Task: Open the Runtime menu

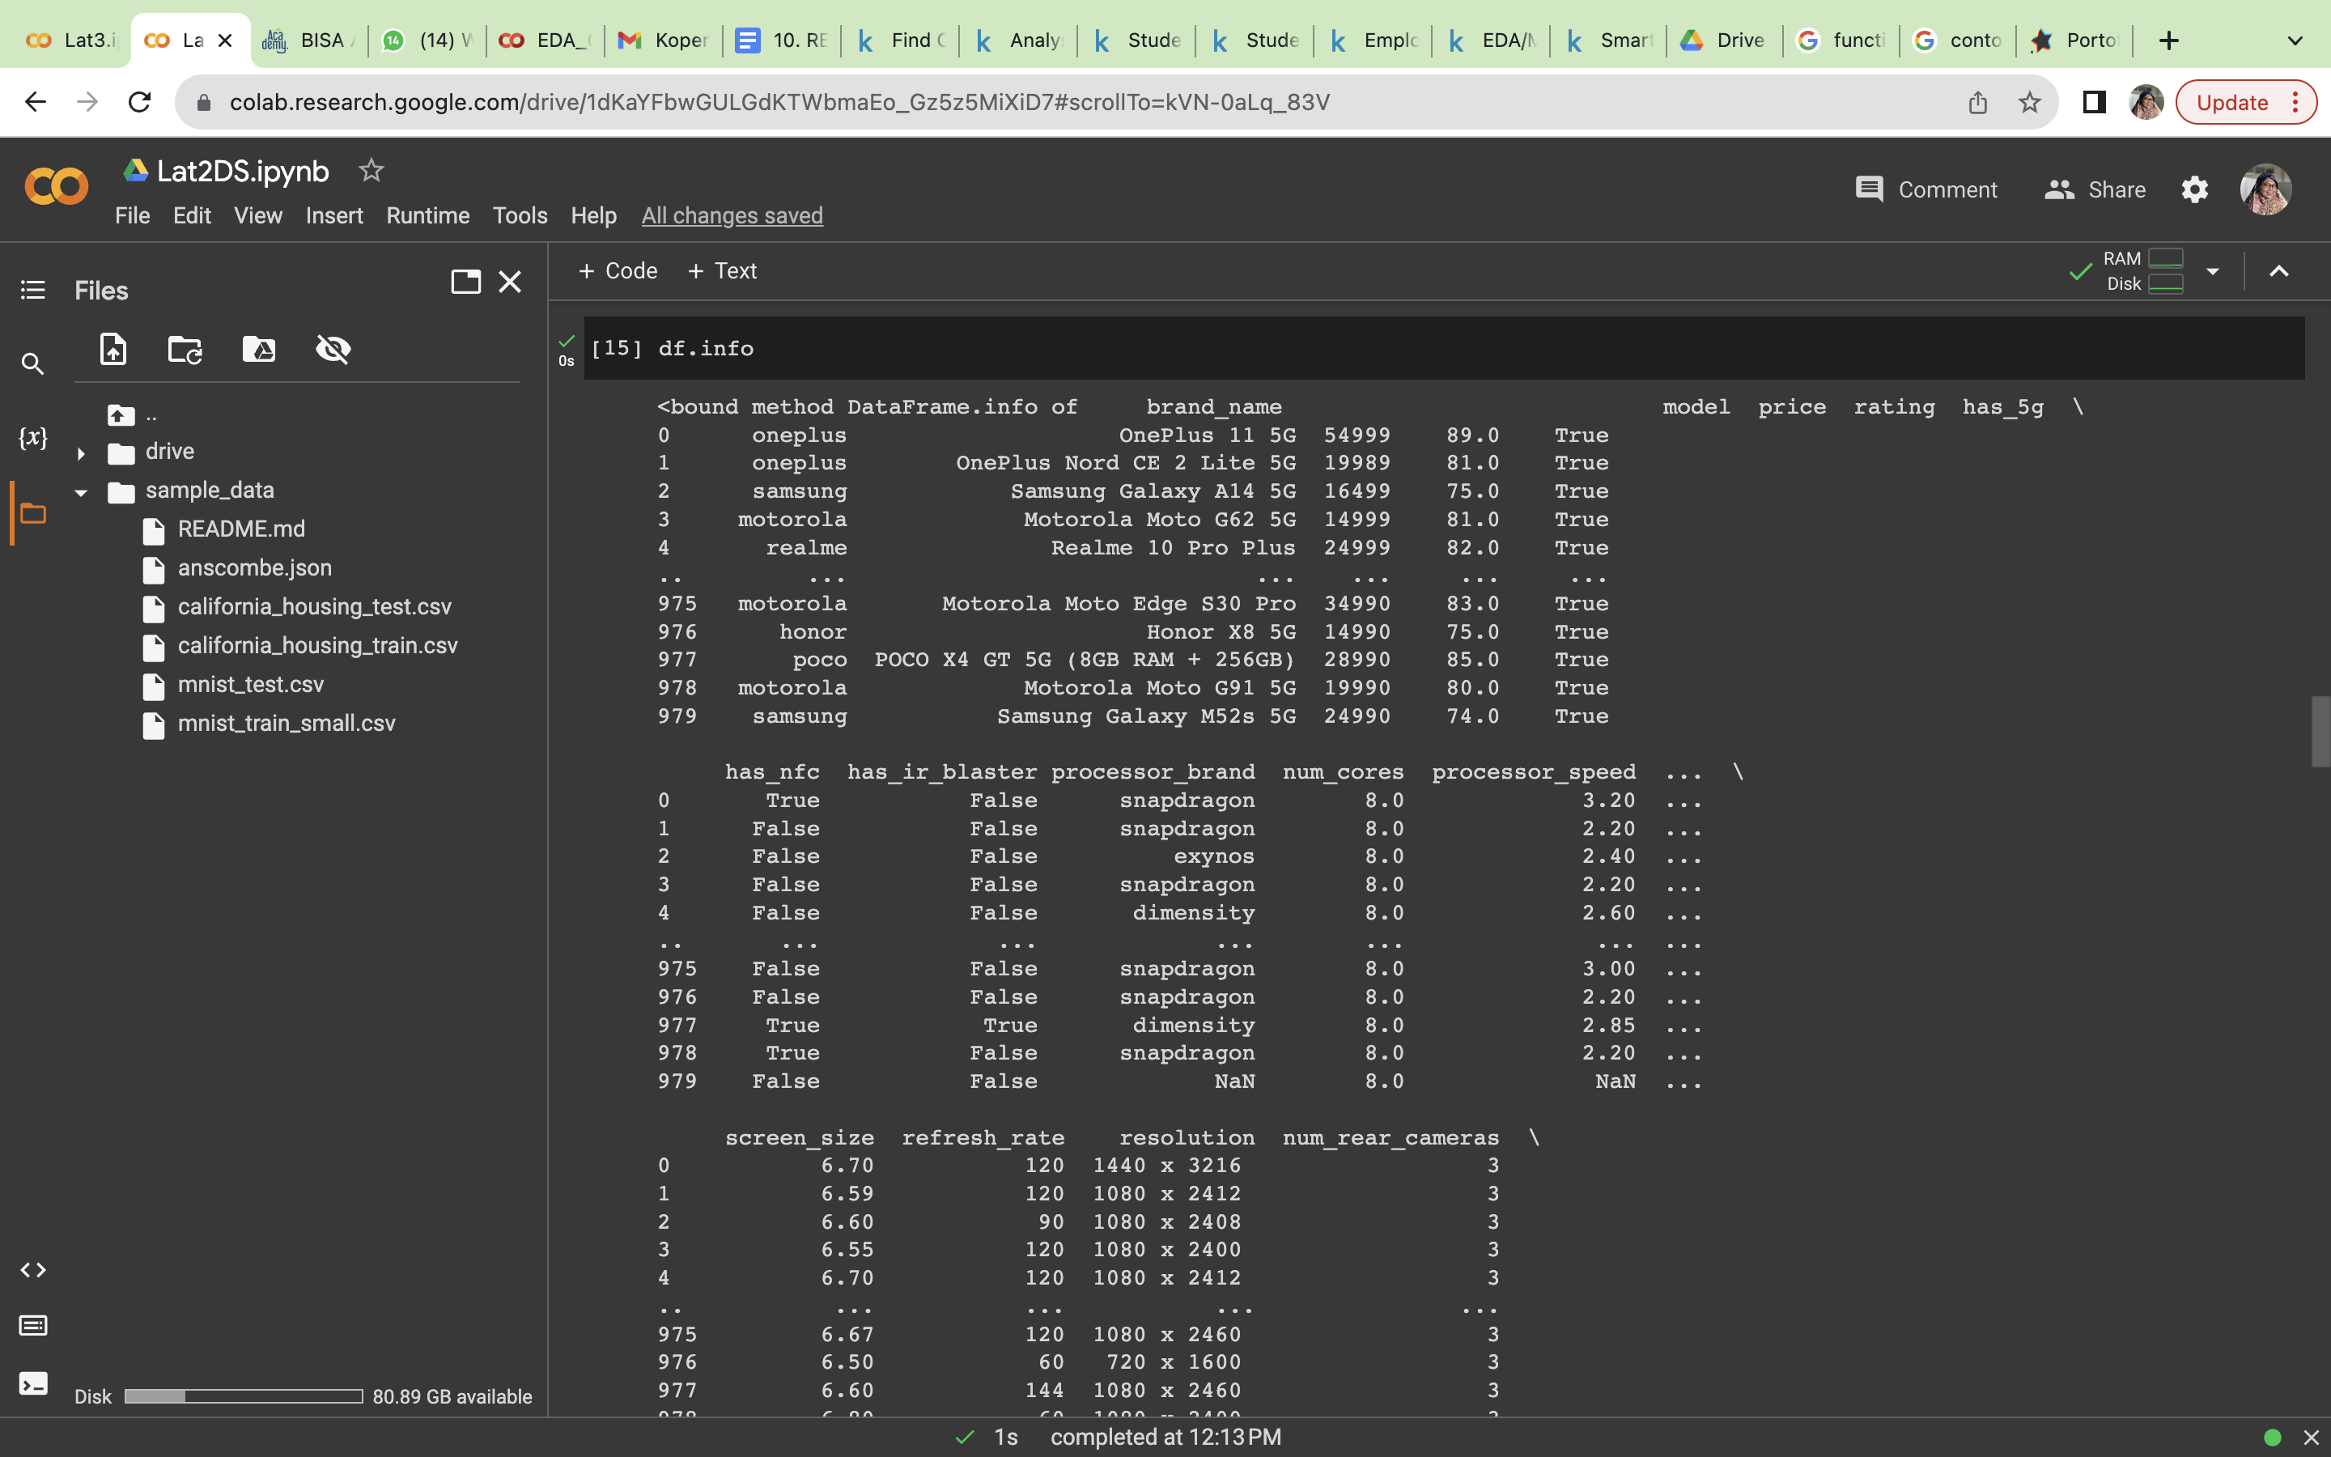Action: pyautogui.click(x=427, y=216)
